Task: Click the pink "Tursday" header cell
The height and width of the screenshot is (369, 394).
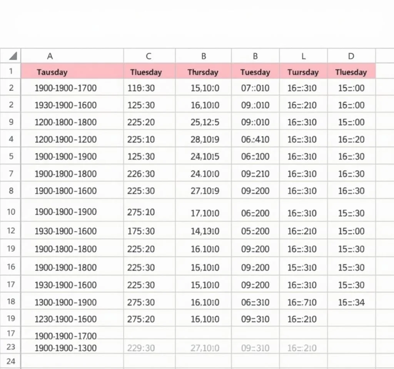Action: pos(303,72)
